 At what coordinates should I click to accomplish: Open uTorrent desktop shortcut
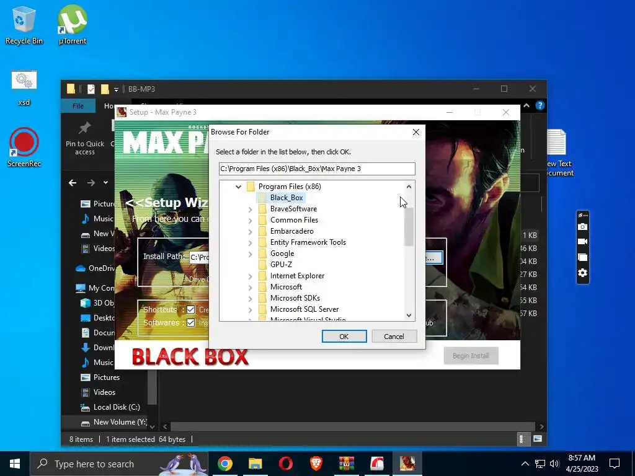click(72, 25)
